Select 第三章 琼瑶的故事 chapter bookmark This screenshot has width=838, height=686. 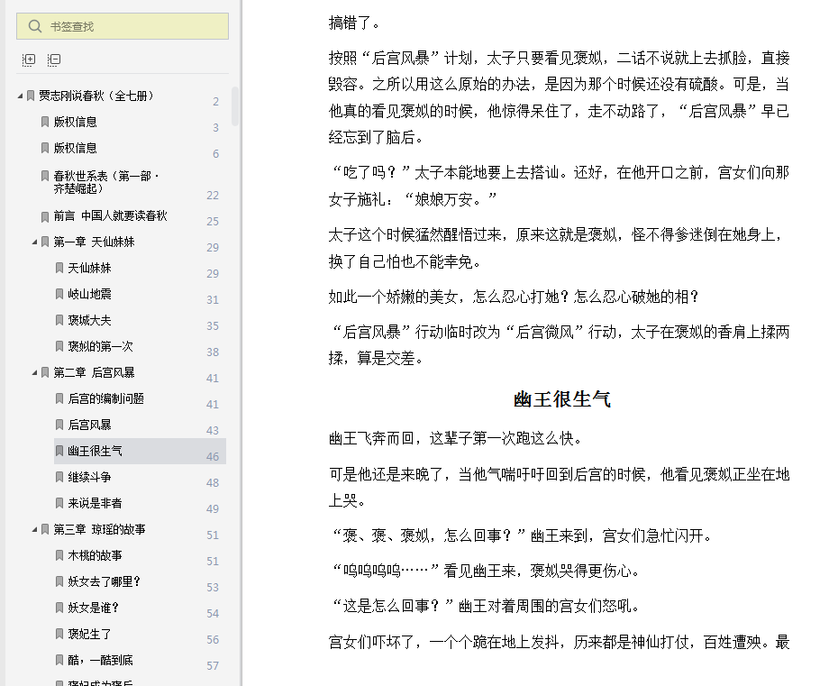click(99, 529)
